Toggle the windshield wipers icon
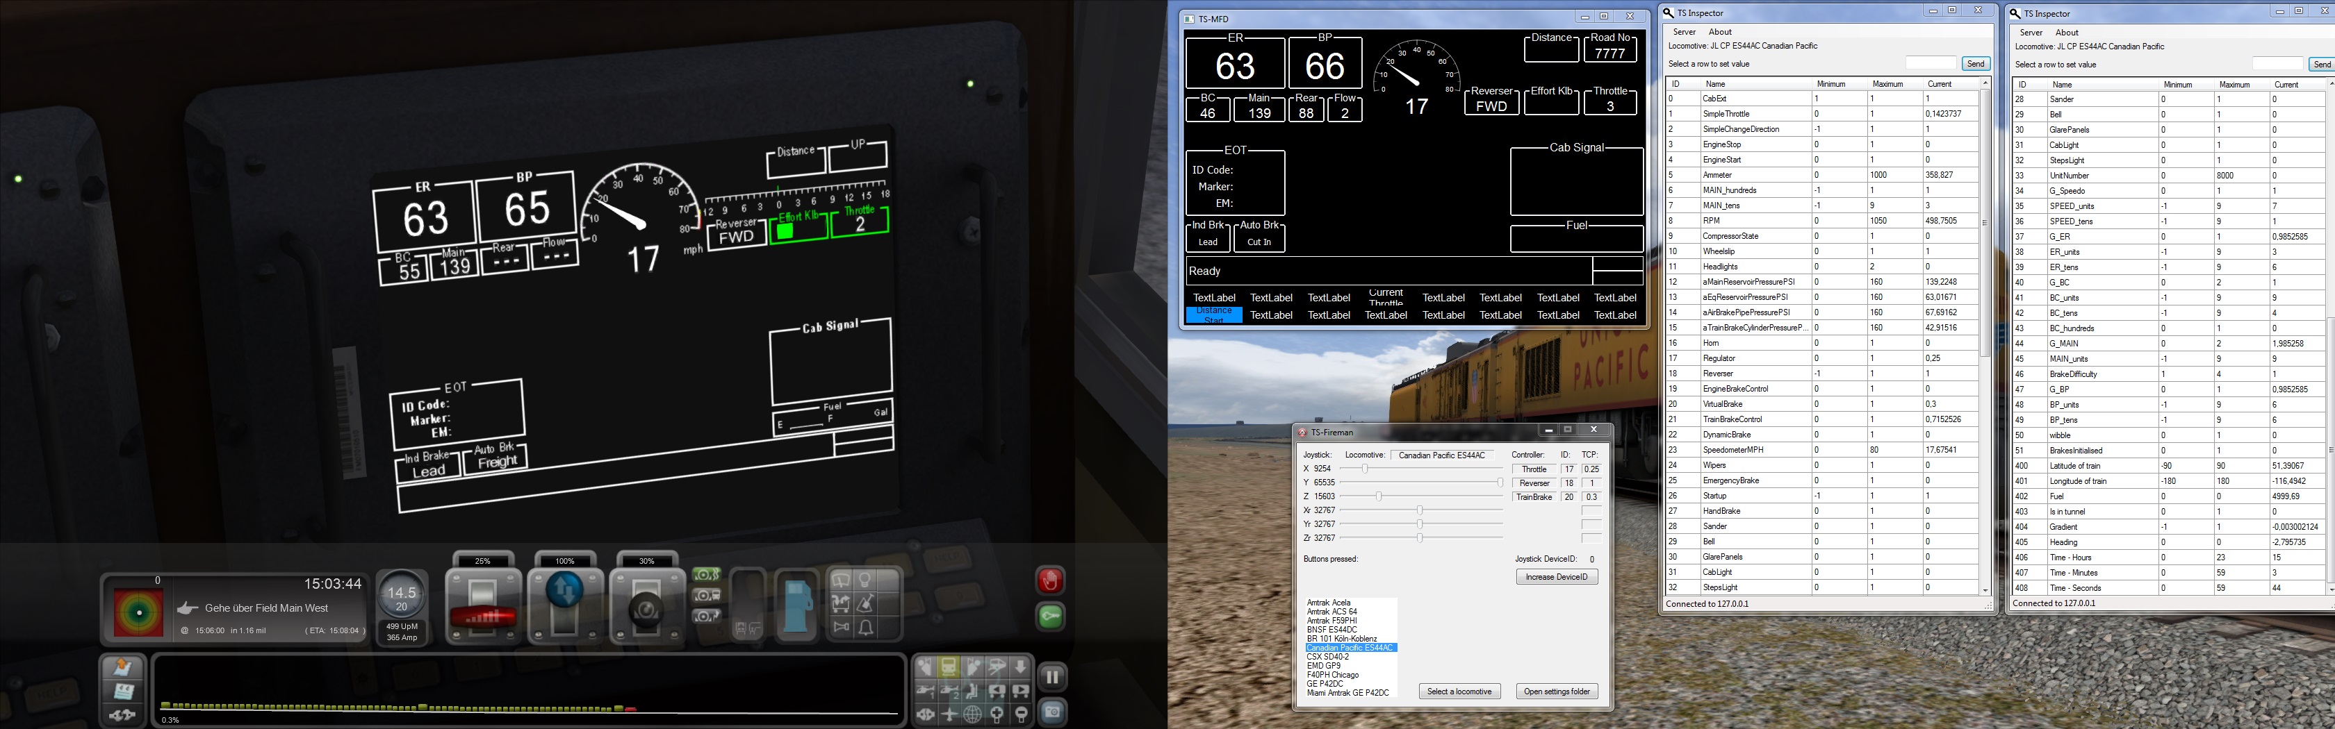This screenshot has width=2335, height=729. coord(840,580)
